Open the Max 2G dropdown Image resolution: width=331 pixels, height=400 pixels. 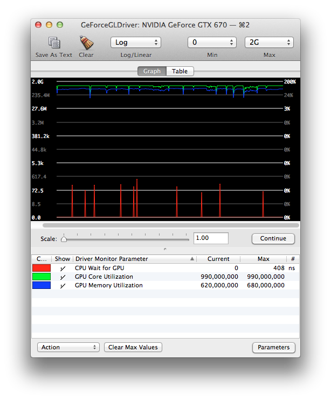[269, 43]
